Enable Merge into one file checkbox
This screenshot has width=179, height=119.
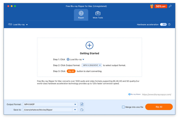pyautogui.click(x=123, y=107)
